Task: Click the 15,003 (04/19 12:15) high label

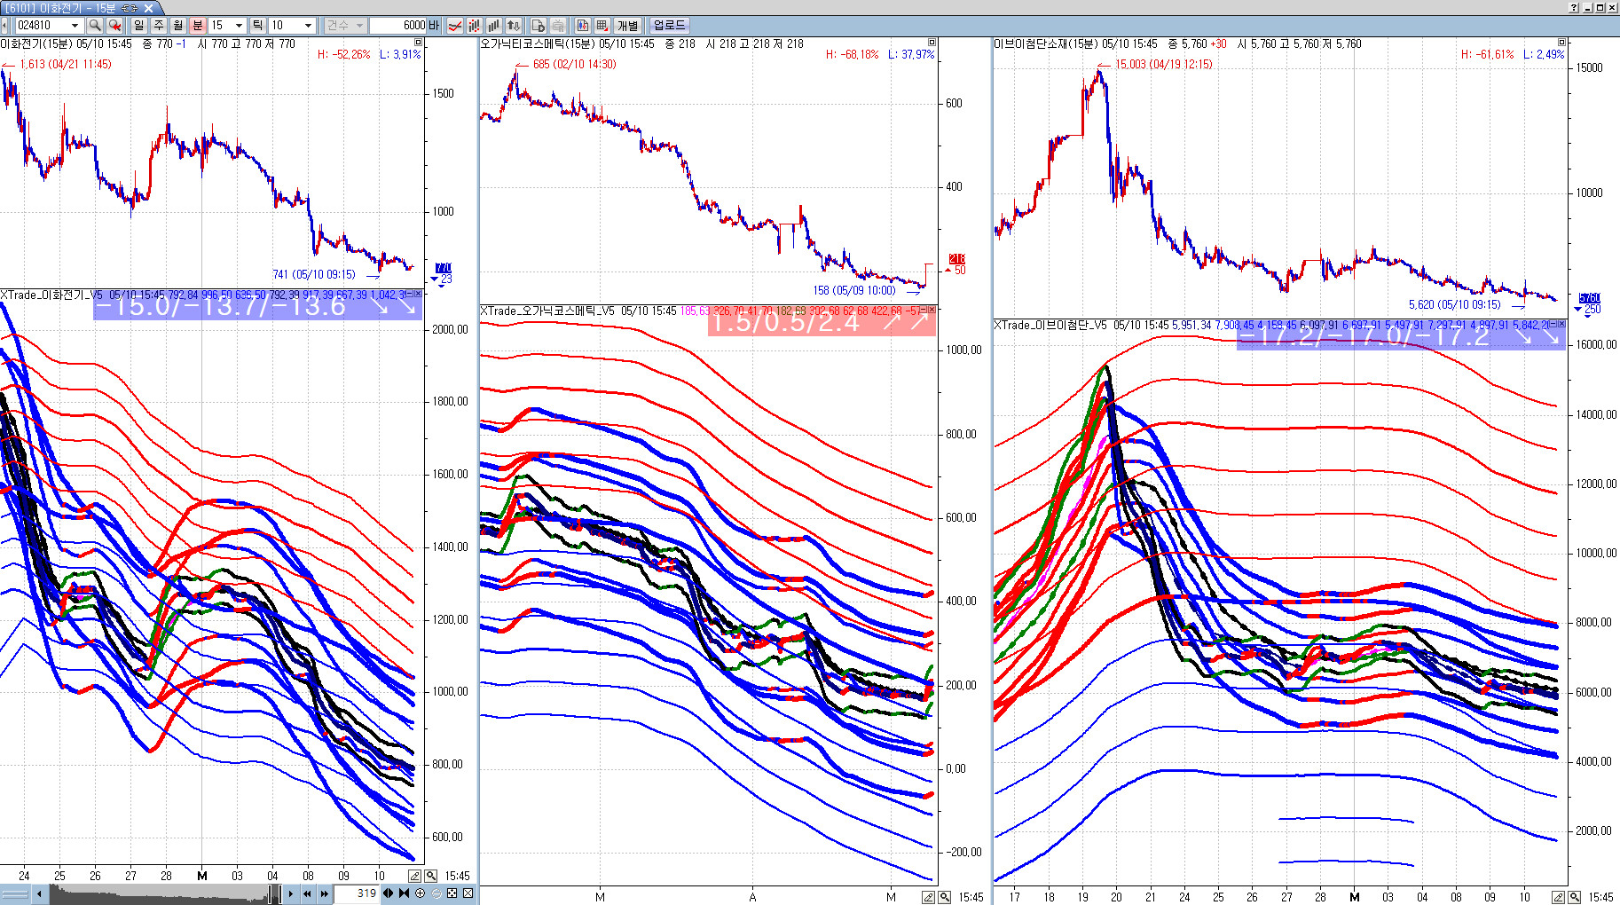Action: coord(1163,64)
